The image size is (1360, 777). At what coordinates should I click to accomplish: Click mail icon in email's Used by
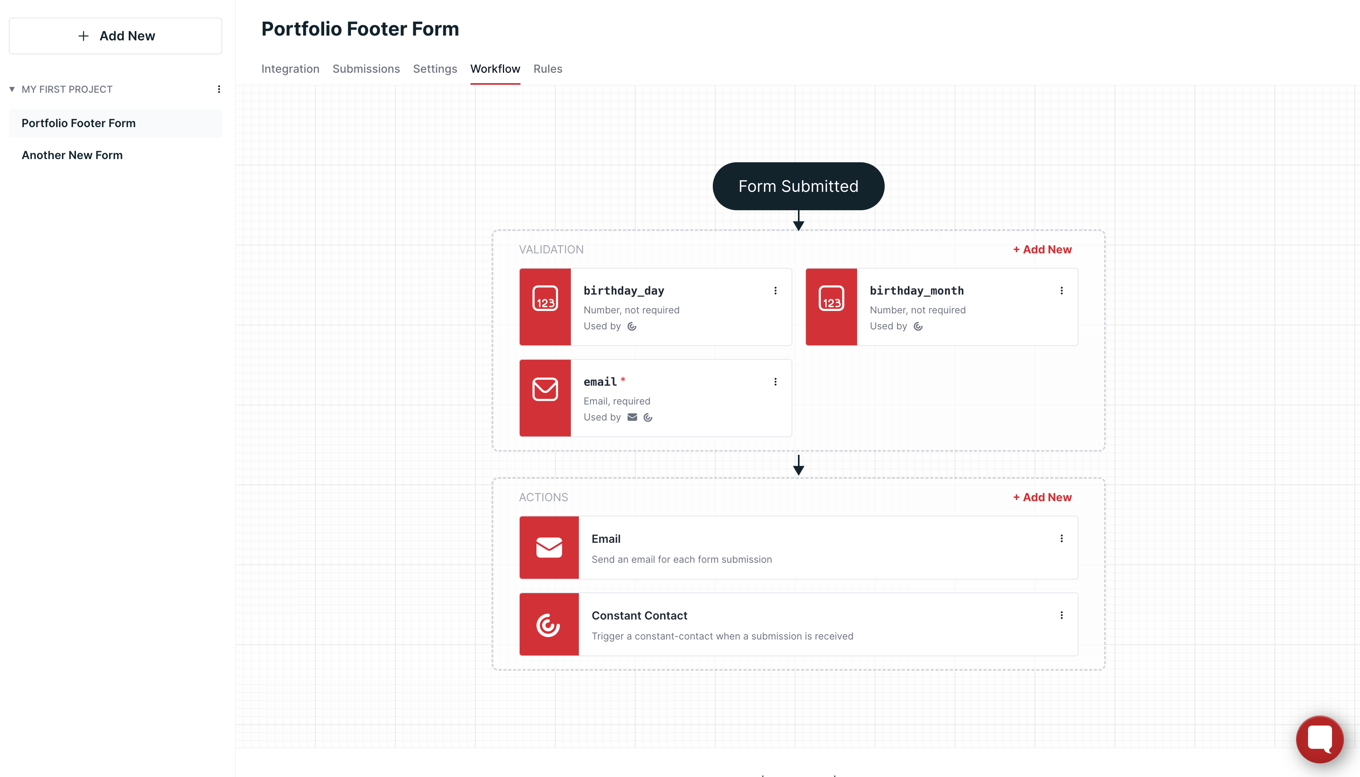(632, 417)
